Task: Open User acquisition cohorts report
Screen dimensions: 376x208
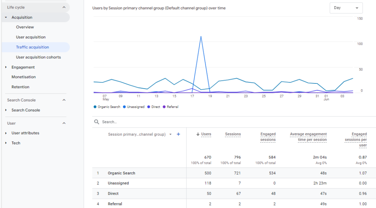Action: point(38,57)
